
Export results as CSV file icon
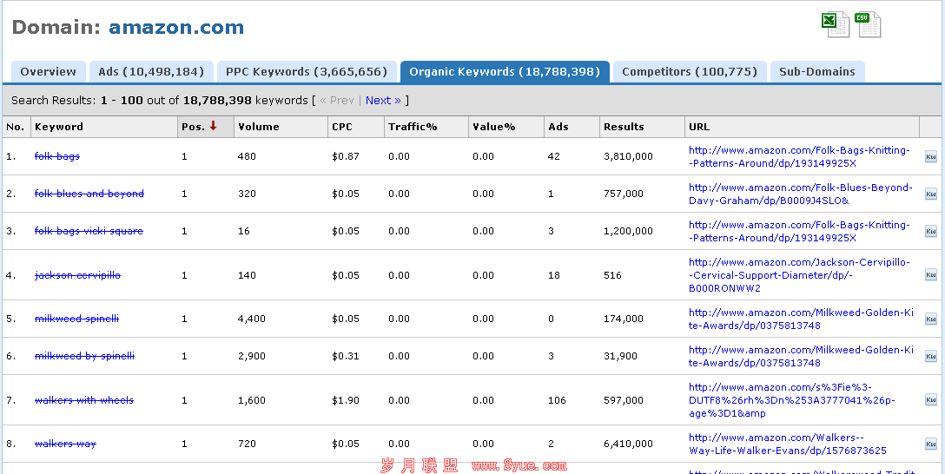tap(868, 24)
